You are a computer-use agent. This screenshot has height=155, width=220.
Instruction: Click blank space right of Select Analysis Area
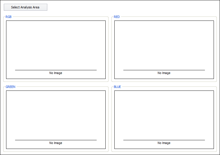coord(131,7)
